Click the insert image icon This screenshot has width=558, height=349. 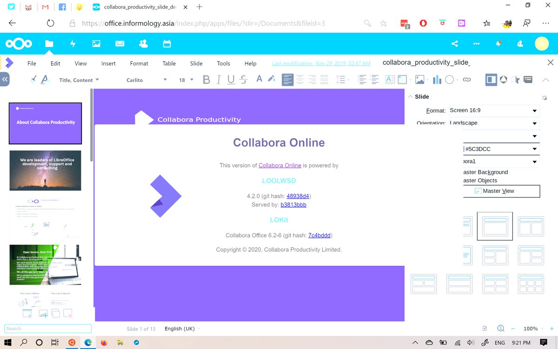(420, 80)
